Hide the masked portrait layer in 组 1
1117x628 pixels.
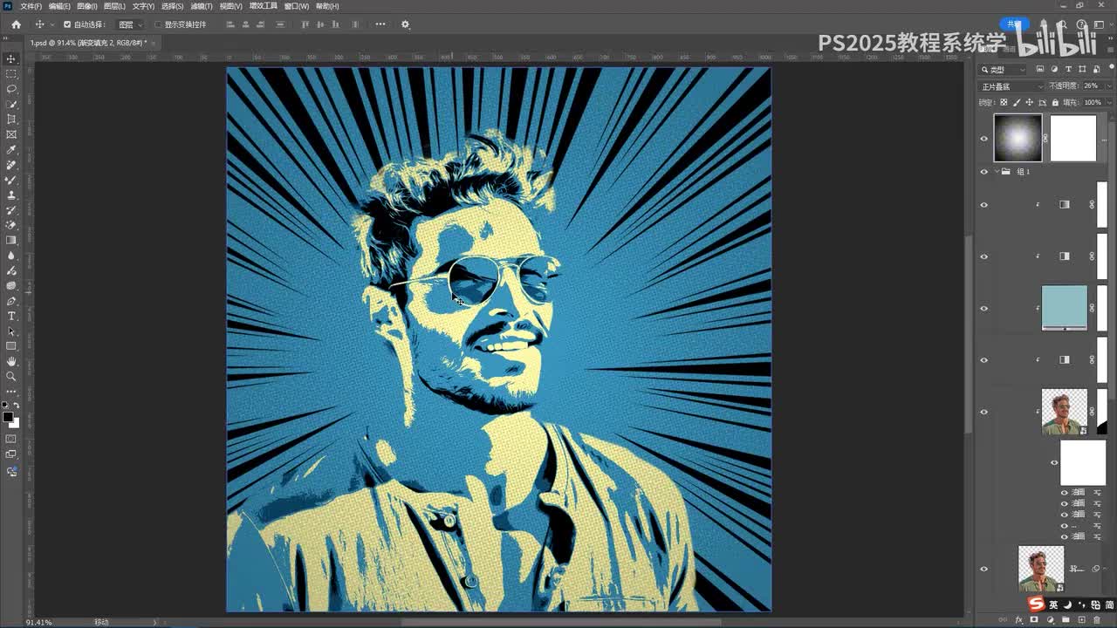pyautogui.click(x=984, y=412)
